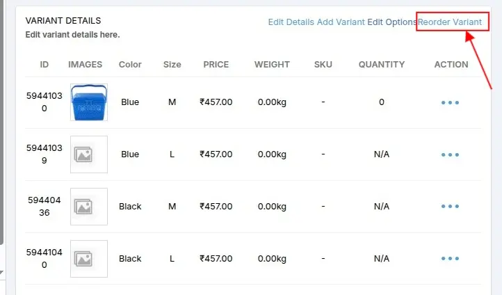
Task: Click the SKU column header
Action: tap(323, 65)
